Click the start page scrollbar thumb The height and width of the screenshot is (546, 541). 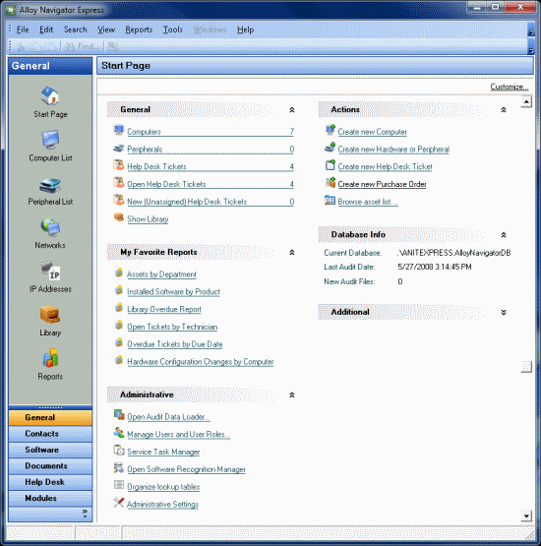(x=526, y=366)
